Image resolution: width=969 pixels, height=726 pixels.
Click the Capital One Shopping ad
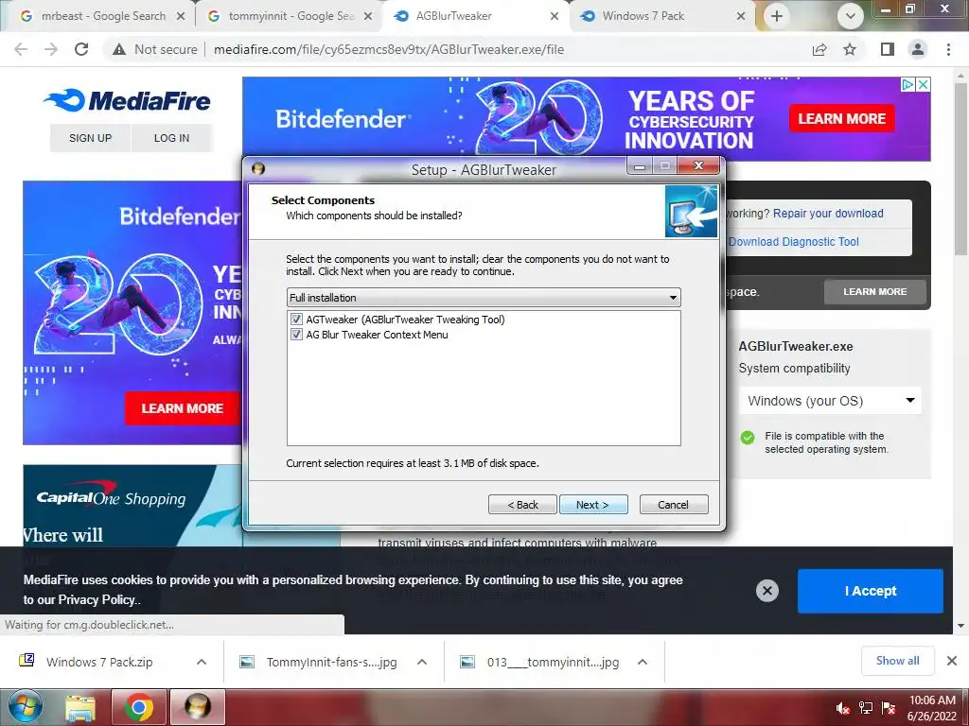coord(132,507)
